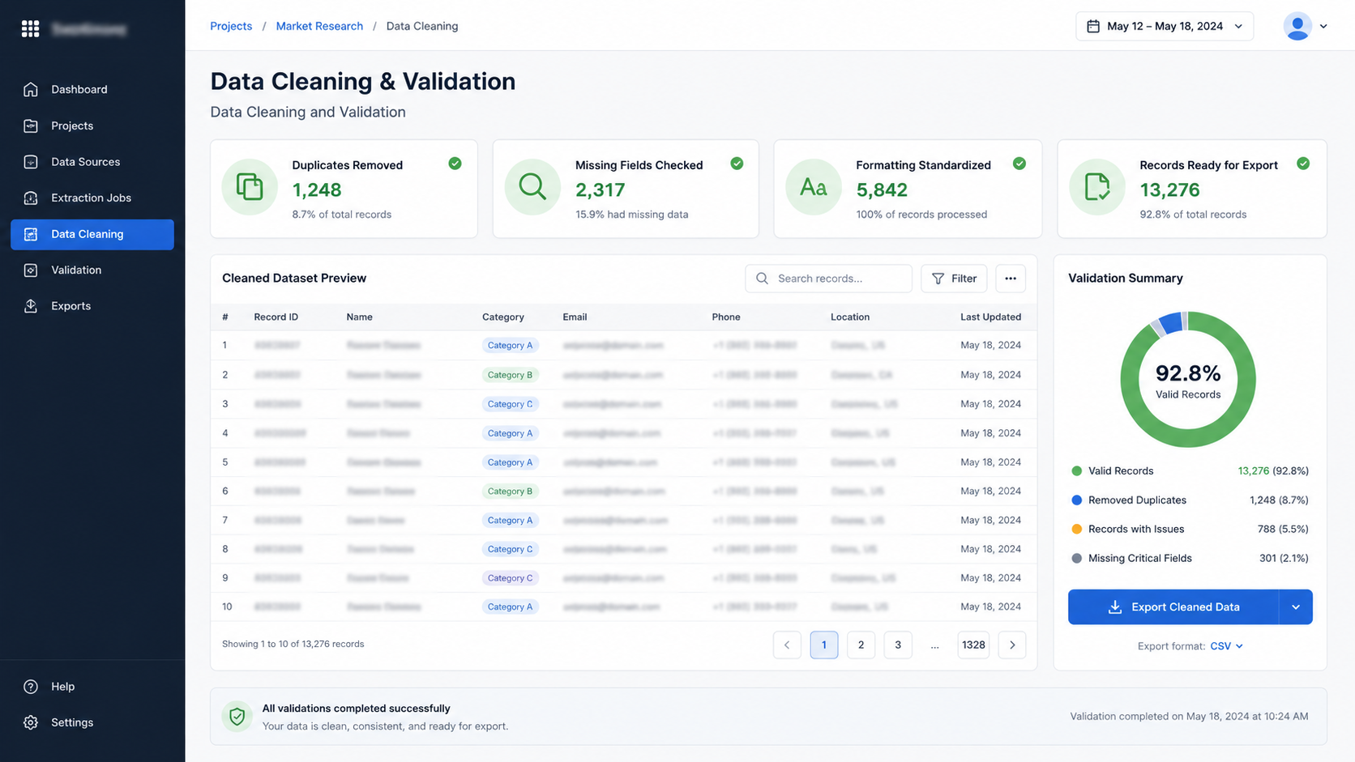The height and width of the screenshot is (762, 1355).
Task: Click the Category column header
Action: [503, 317]
